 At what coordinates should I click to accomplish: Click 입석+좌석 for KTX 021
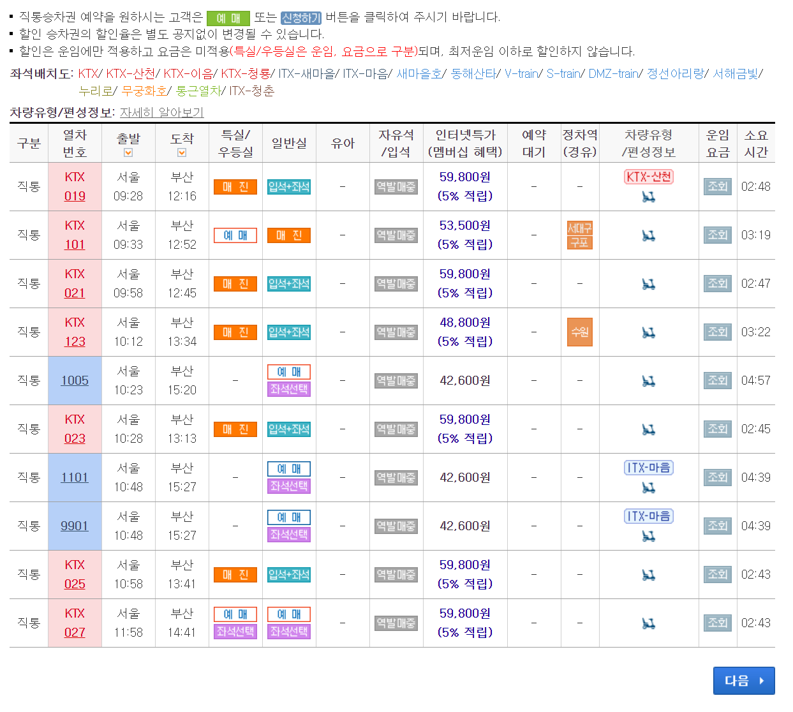(289, 284)
